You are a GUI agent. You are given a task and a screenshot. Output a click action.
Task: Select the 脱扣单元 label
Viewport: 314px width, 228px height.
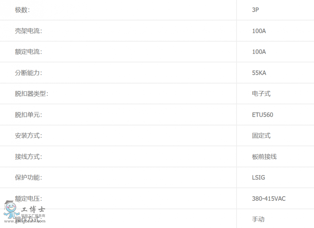[28, 115]
